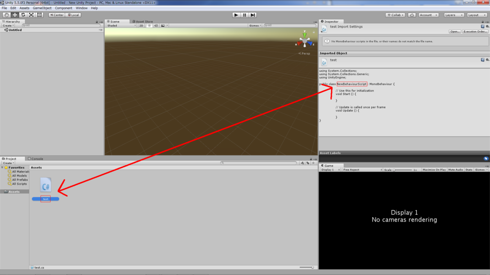Open the Account dropdown
490x275 pixels.
[x=428, y=15]
